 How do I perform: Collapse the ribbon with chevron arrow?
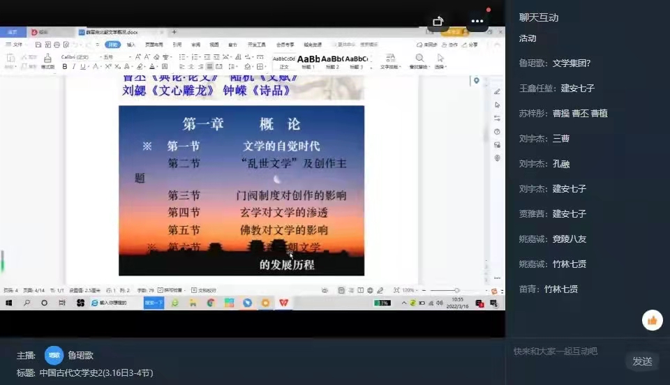[x=497, y=45]
